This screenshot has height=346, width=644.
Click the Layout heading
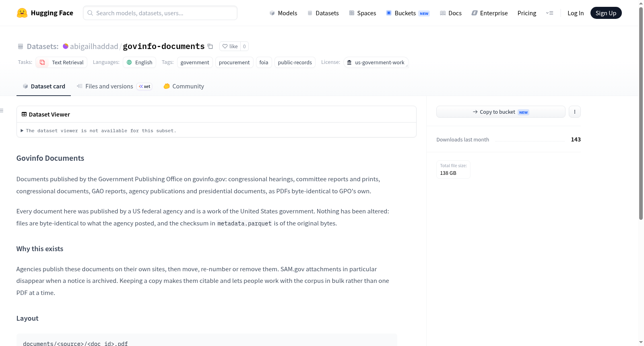click(x=27, y=318)
